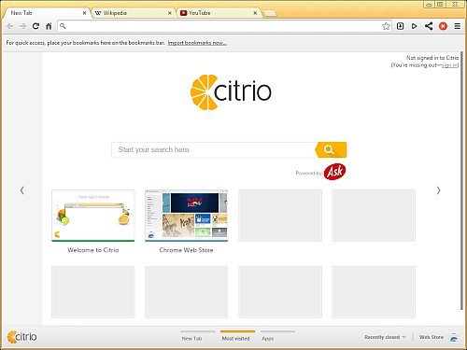Show next page of tiles
Viewport: 467px width, 350px height.
click(438, 190)
